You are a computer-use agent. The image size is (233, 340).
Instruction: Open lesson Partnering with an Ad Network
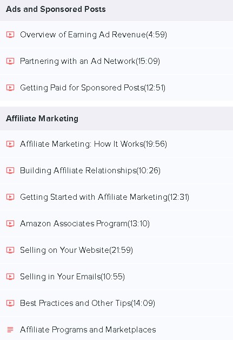coord(117,61)
